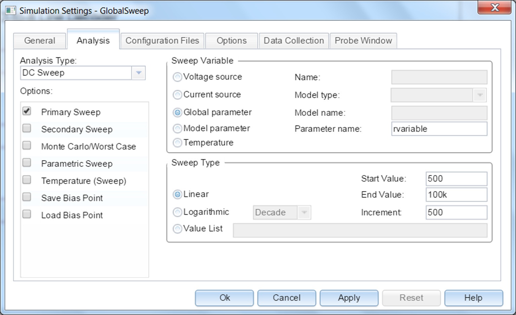
Task: Click the Simulation Settings title bar icon
Action: (x=10, y=10)
